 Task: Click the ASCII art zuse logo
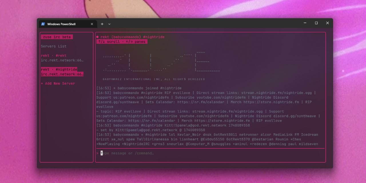click(x=162, y=61)
